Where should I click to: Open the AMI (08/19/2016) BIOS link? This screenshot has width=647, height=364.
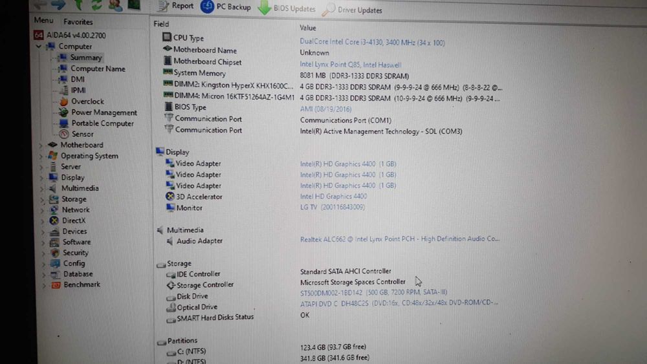click(325, 109)
